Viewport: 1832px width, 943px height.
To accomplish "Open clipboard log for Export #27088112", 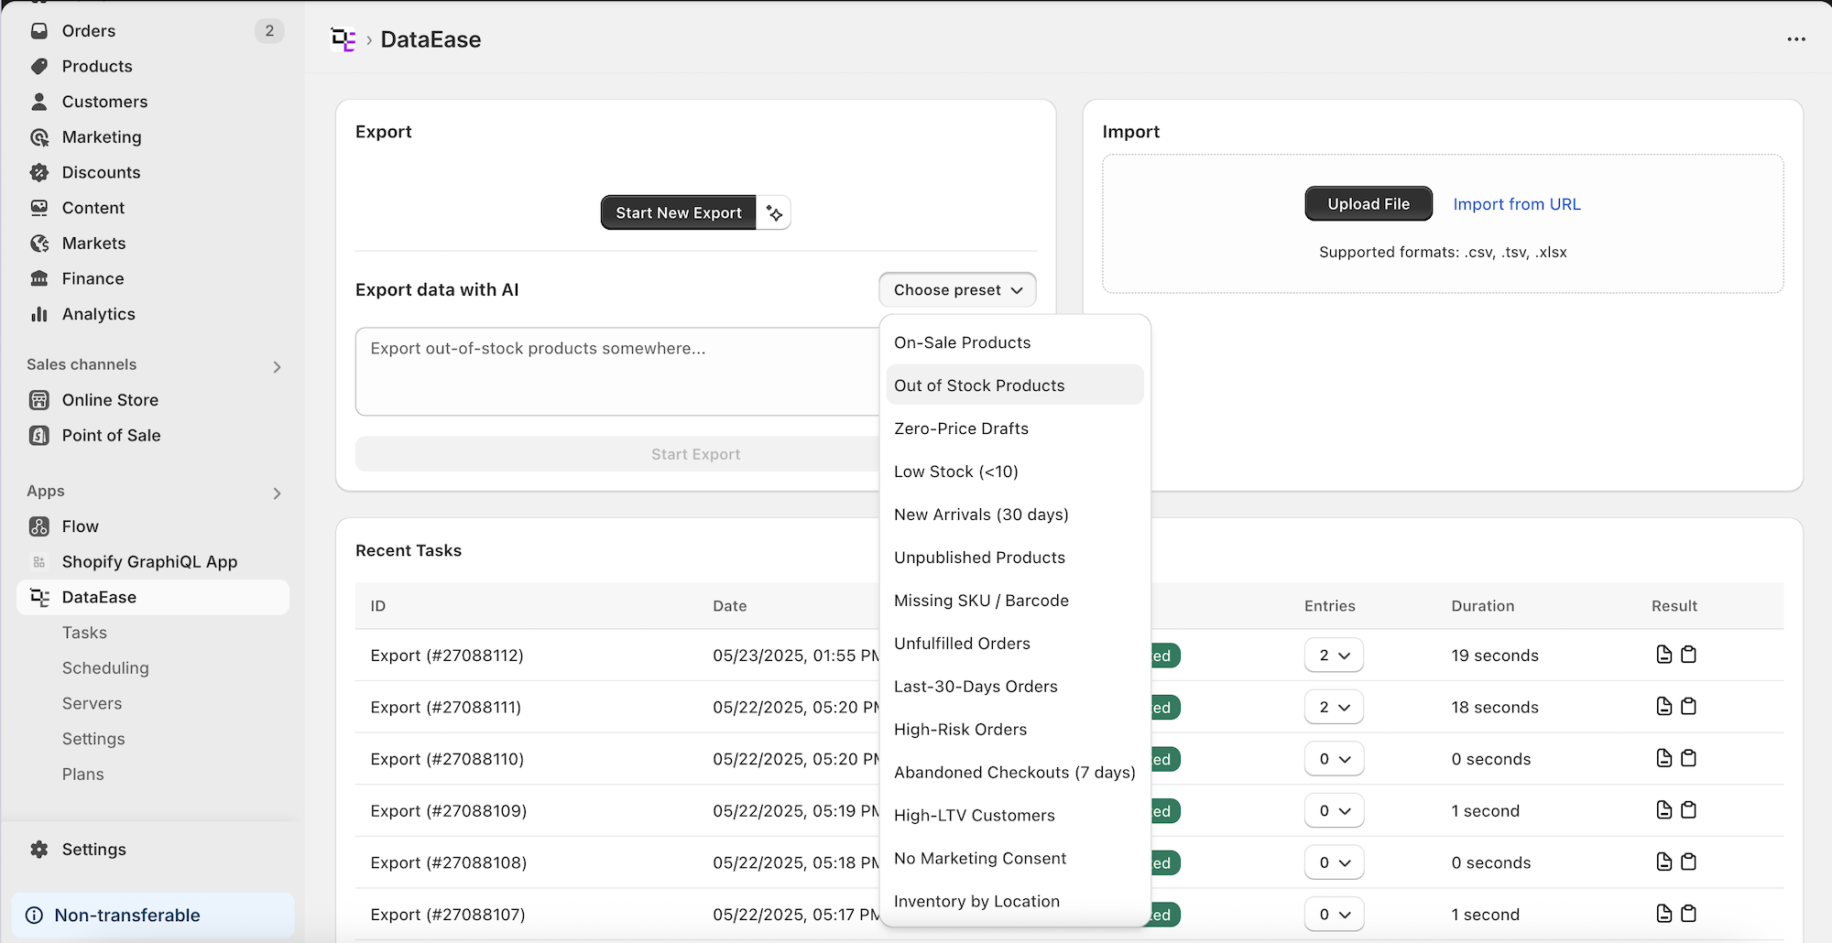I will (x=1689, y=655).
